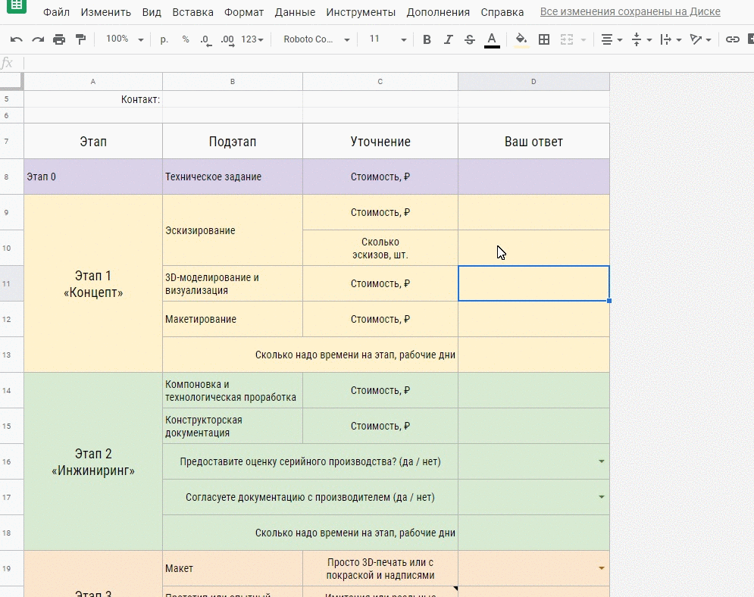Open the font size 11 dropdown
The width and height of the screenshot is (754, 597).
pos(387,39)
